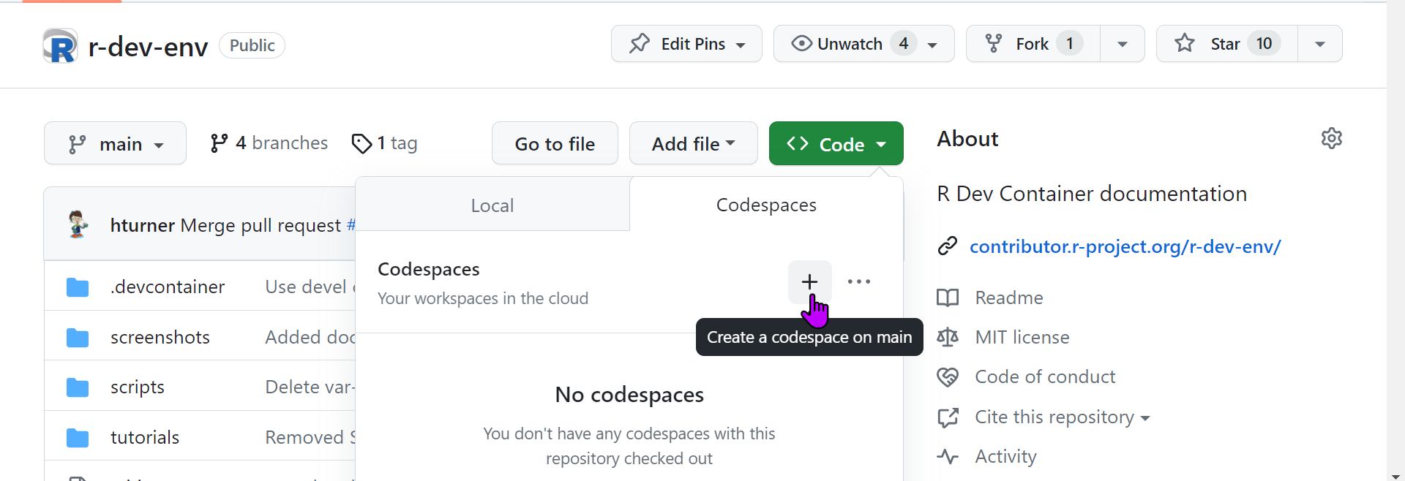
Task: Toggle Unwatch for this repository
Action: 849,44
